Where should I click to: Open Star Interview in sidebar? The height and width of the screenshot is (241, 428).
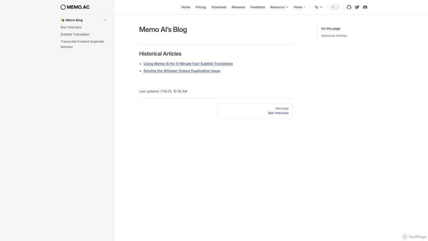click(71, 27)
